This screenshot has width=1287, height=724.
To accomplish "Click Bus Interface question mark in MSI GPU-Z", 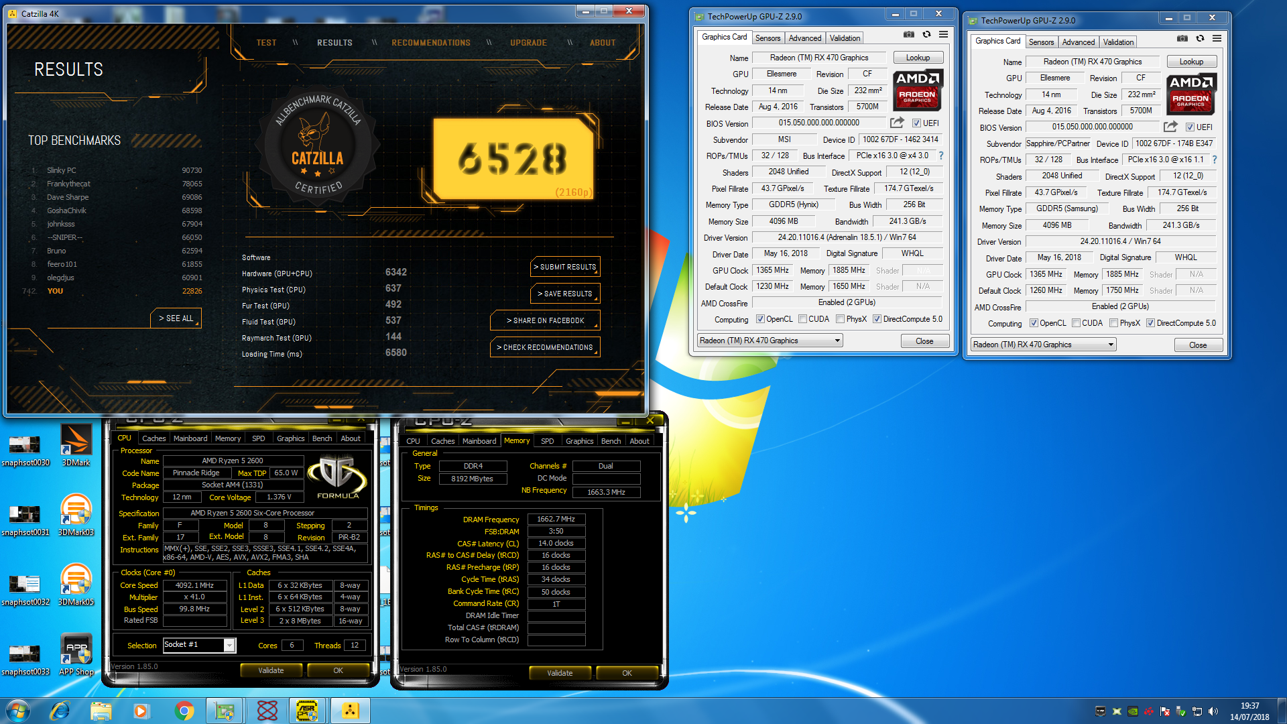I will point(941,156).
